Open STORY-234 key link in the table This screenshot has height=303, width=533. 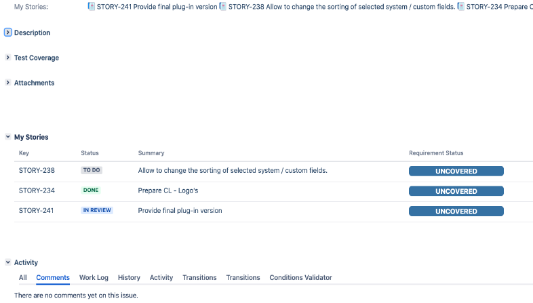pyautogui.click(x=37, y=191)
